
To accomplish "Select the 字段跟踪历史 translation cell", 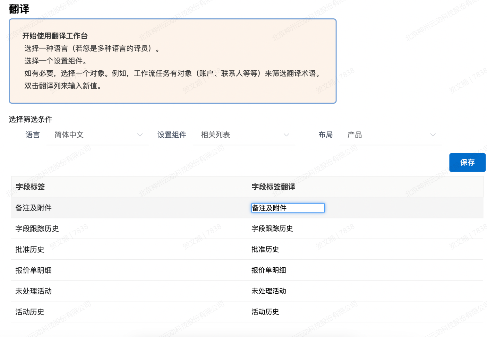I will tap(272, 229).
